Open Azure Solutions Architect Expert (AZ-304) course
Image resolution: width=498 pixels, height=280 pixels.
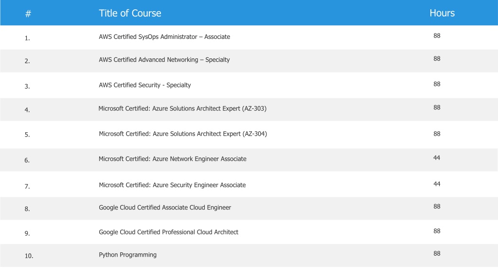click(183, 134)
